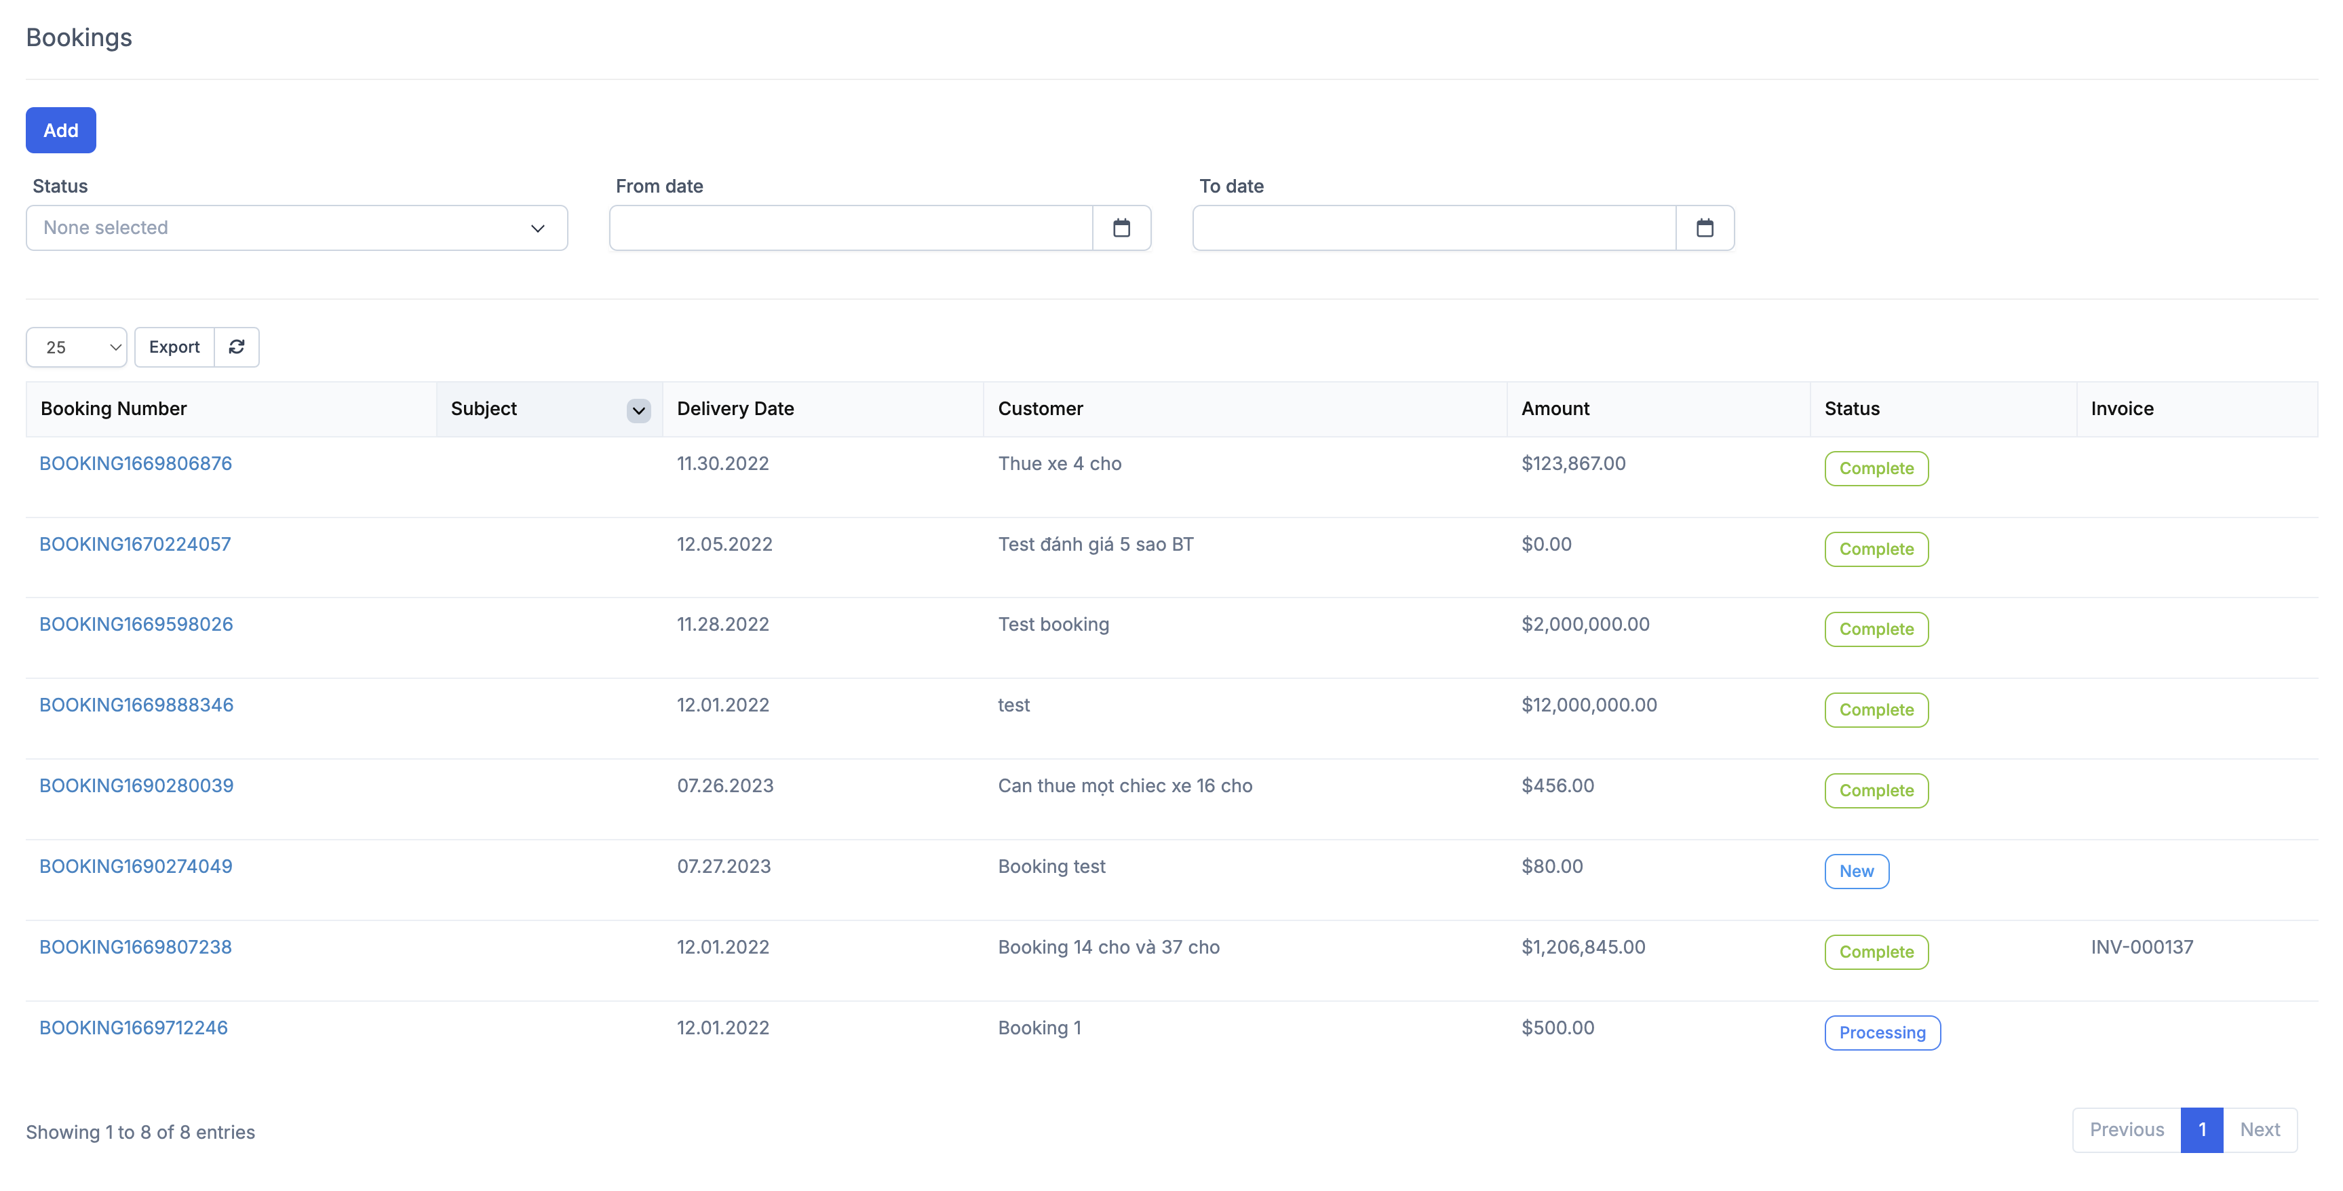Image resolution: width=2343 pixels, height=1191 pixels.
Task: Click the New status badge
Action: click(1855, 871)
